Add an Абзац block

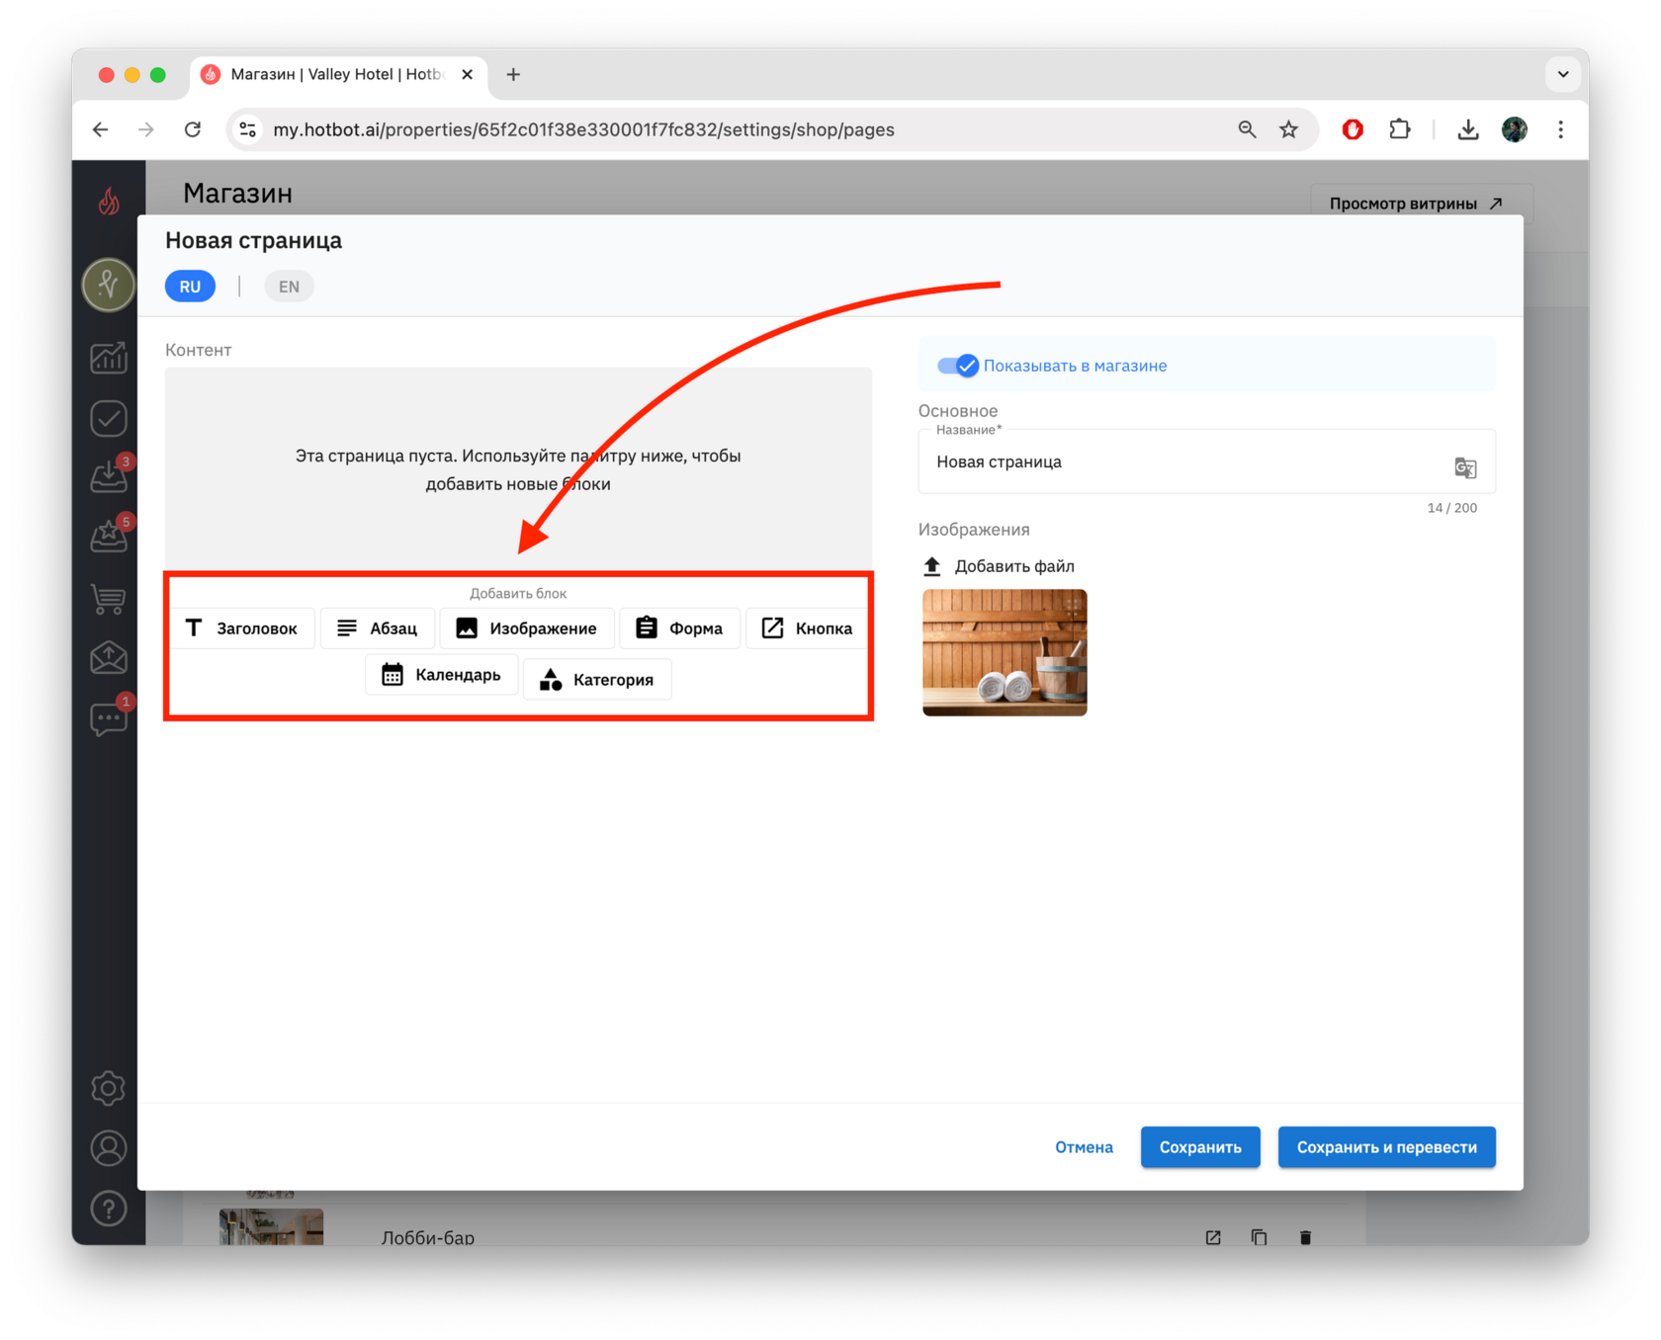click(378, 628)
